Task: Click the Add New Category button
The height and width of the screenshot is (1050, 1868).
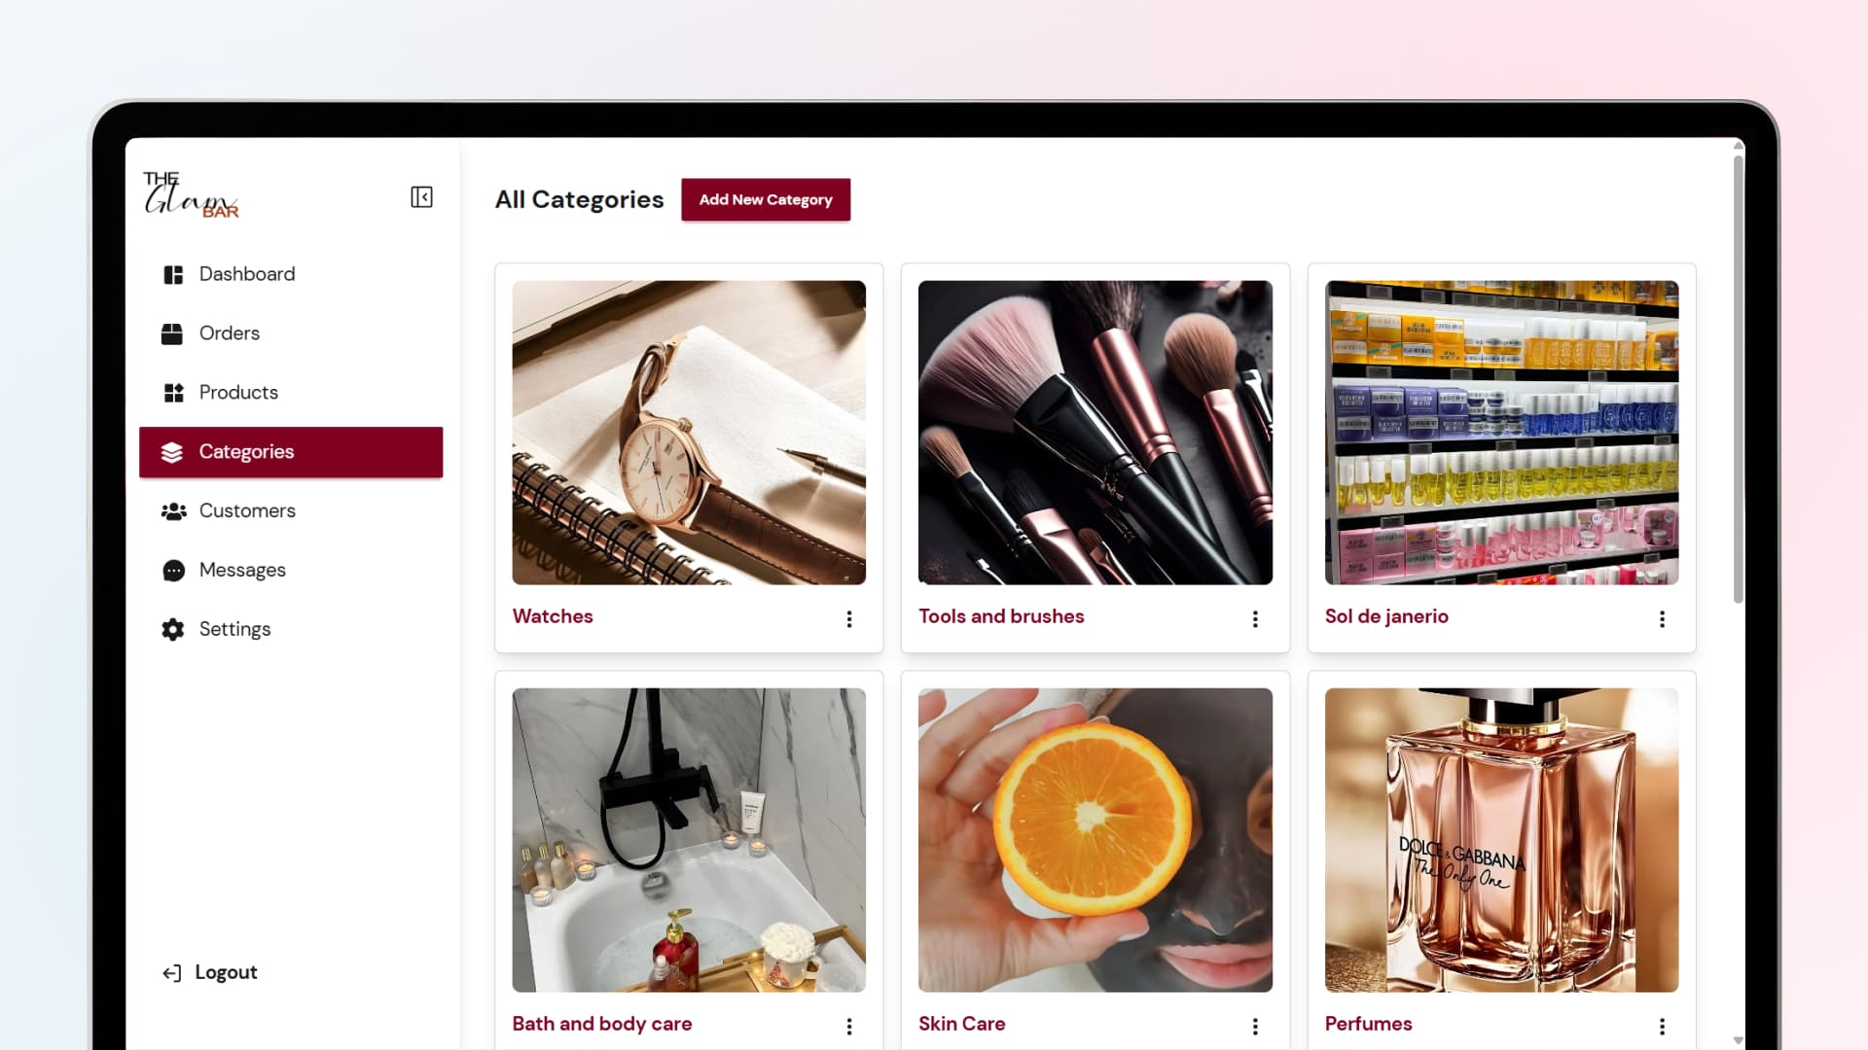Action: tap(766, 199)
